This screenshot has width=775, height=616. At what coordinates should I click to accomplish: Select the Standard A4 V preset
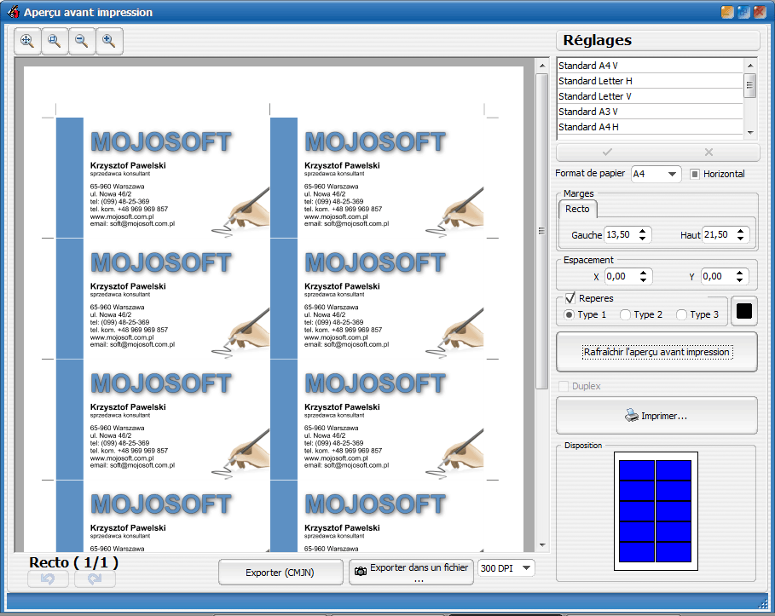[x=650, y=66]
